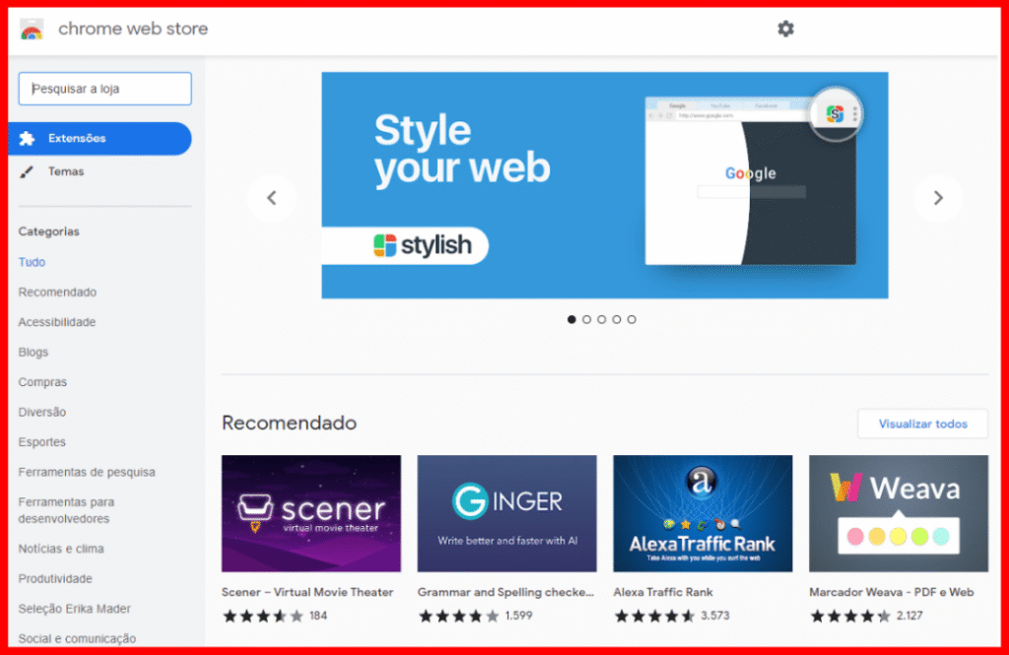The width and height of the screenshot is (1009, 655).
Task: Click the Extensões puzzle piece icon
Action: (x=27, y=138)
